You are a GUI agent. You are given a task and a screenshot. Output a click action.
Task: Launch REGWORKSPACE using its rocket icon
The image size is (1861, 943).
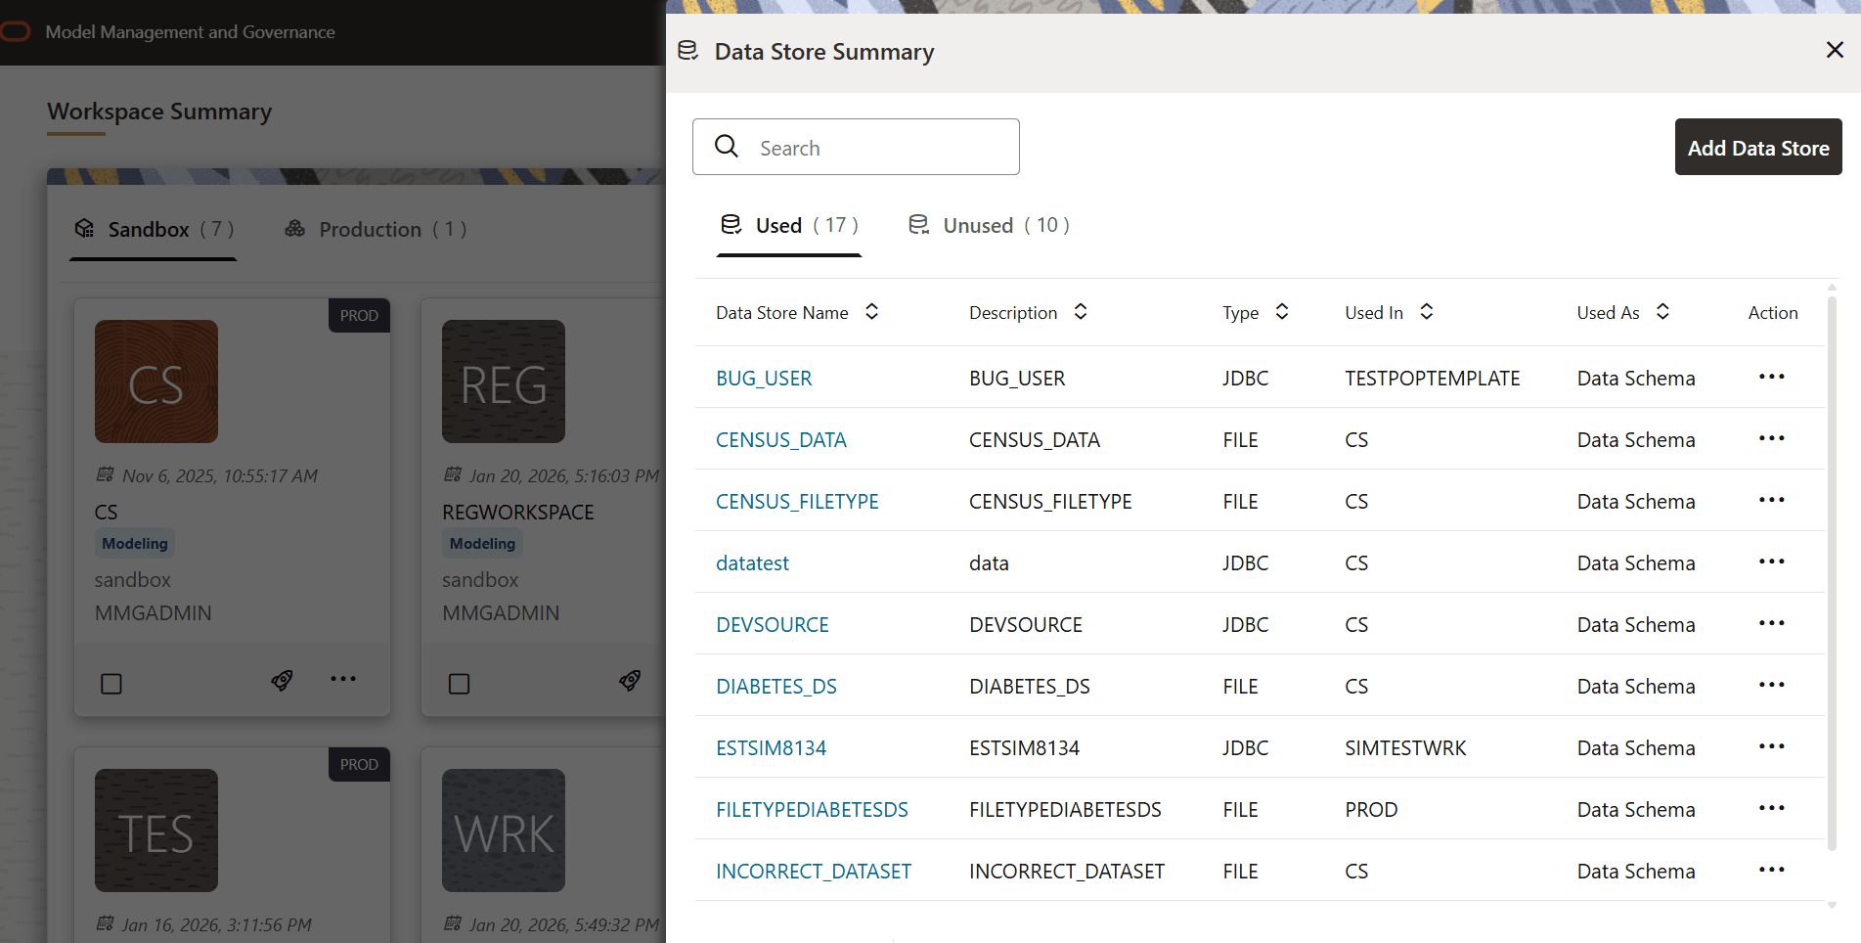point(629,680)
